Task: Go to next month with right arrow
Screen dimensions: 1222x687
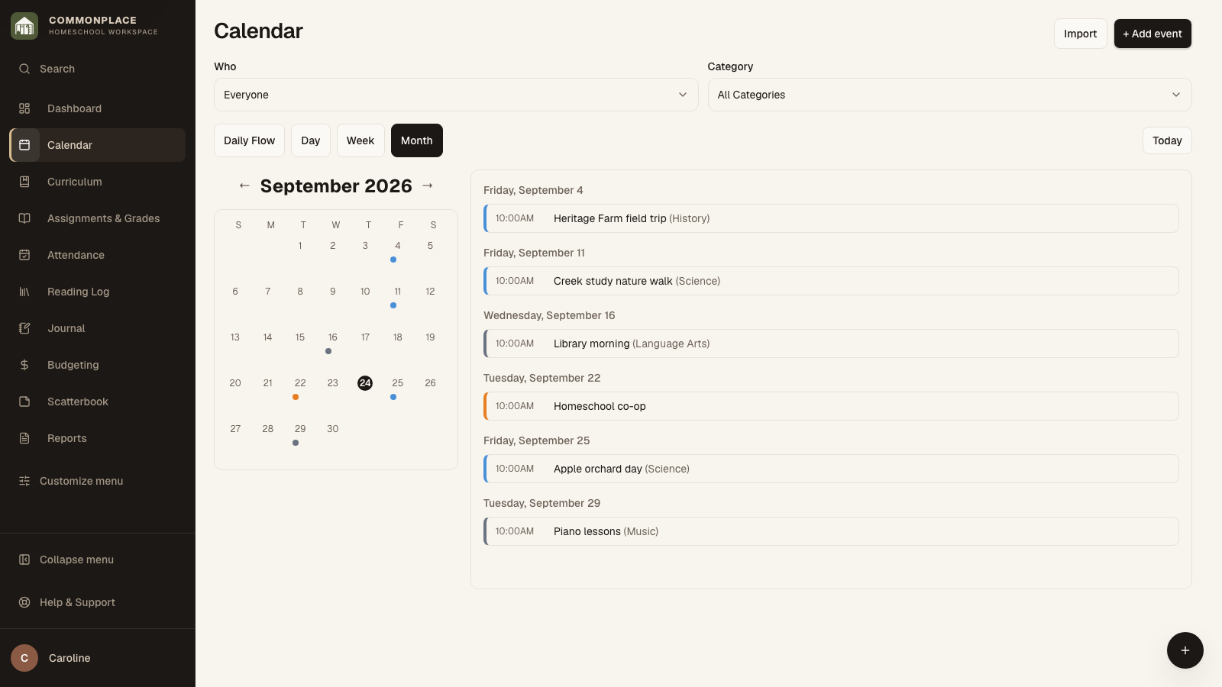Action: [428, 185]
